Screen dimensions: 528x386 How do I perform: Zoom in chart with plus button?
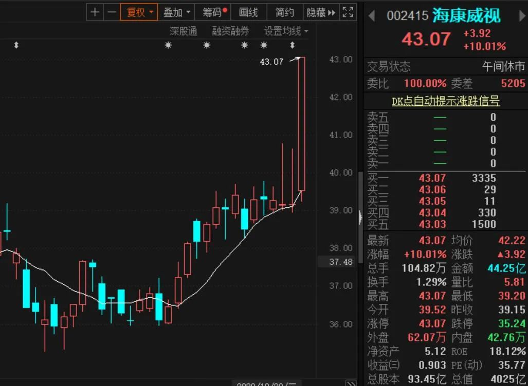tap(95, 12)
